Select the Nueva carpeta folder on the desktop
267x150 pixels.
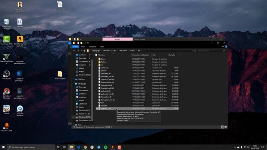pyautogui.click(x=60, y=75)
